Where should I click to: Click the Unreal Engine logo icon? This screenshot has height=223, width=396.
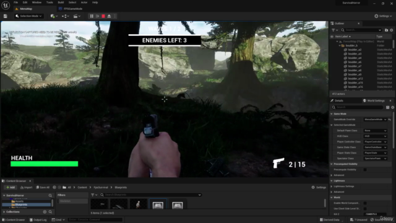coord(6,5)
